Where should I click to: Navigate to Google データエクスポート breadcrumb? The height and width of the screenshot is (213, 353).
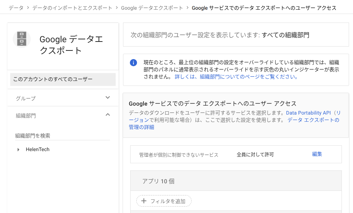(x=152, y=8)
